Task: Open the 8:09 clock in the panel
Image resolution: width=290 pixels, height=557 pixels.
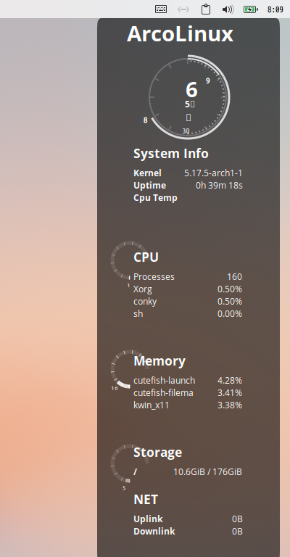Action: point(275,9)
